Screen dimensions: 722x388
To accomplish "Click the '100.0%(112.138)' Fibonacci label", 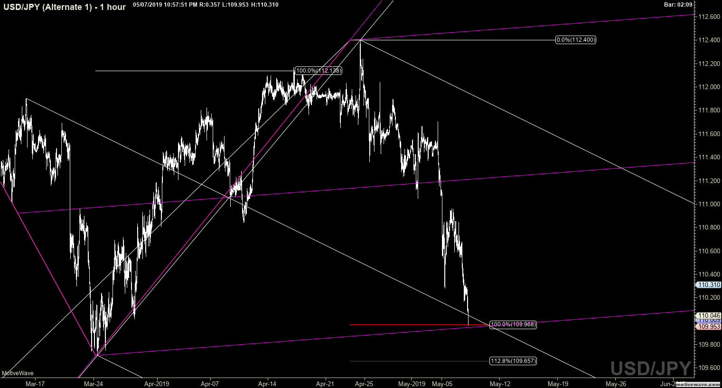I will [x=318, y=71].
